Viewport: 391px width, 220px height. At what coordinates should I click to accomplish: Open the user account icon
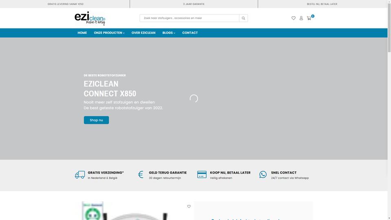tap(301, 18)
